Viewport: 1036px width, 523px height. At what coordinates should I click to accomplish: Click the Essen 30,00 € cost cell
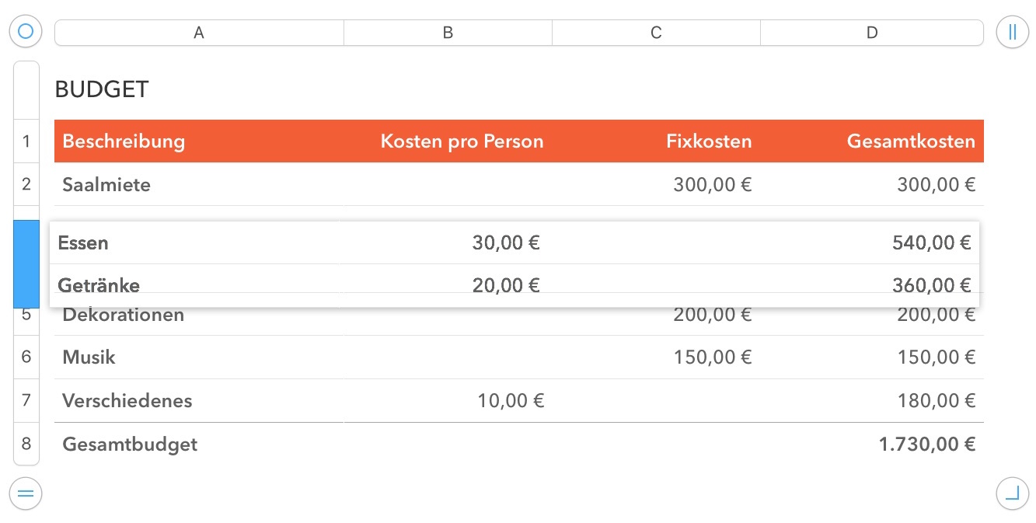click(505, 243)
